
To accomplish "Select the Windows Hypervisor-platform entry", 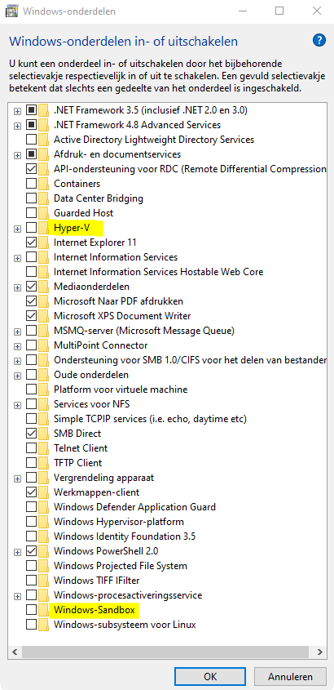I will [118, 522].
